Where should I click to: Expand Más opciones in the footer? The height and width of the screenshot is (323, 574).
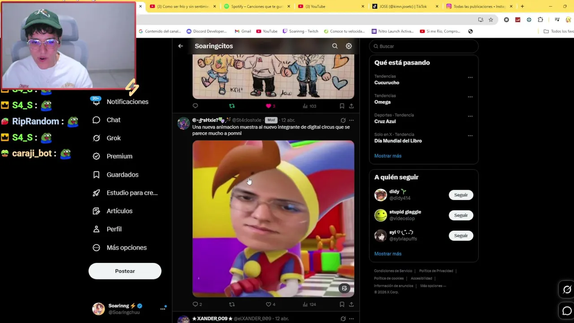click(x=433, y=286)
